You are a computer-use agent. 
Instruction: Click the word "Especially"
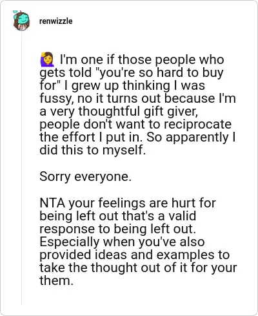point(69,242)
